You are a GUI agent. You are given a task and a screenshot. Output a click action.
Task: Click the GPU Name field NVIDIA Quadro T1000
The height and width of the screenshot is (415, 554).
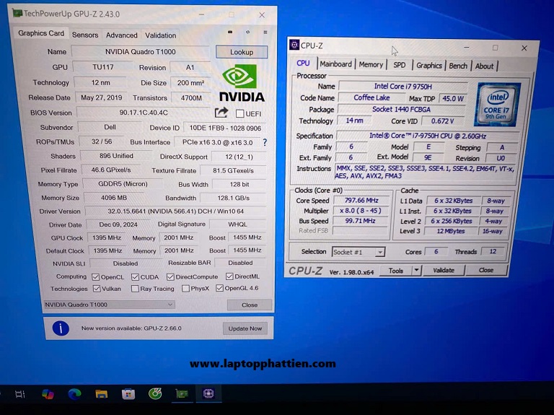(x=140, y=52)
